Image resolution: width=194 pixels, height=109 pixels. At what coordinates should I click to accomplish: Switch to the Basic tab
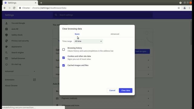[77, 34]
